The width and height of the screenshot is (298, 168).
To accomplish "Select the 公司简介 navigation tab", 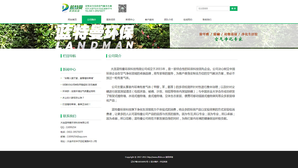I will tap(92, 20).
